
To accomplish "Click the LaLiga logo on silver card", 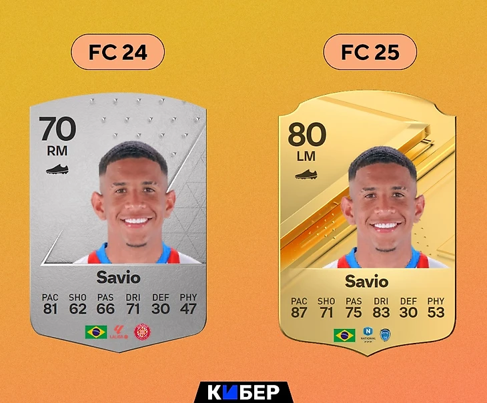I will [119, 332].
